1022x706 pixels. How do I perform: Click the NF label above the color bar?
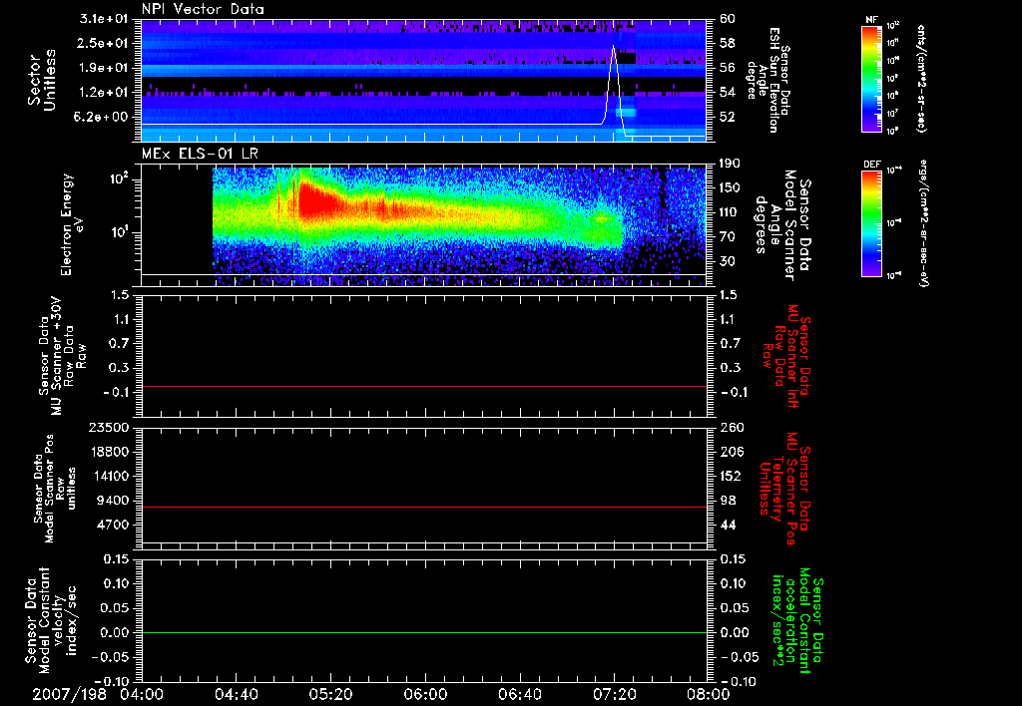[x=871, y=20]
